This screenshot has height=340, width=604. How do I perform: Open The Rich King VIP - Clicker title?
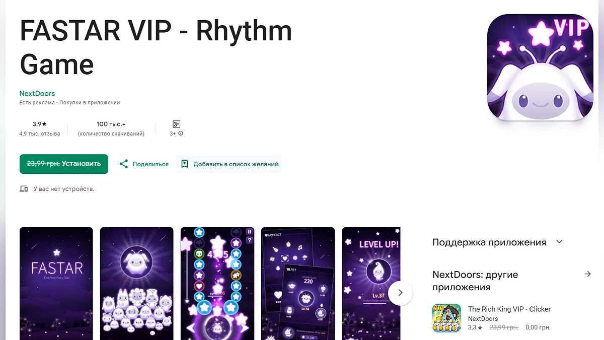point(509,309)
